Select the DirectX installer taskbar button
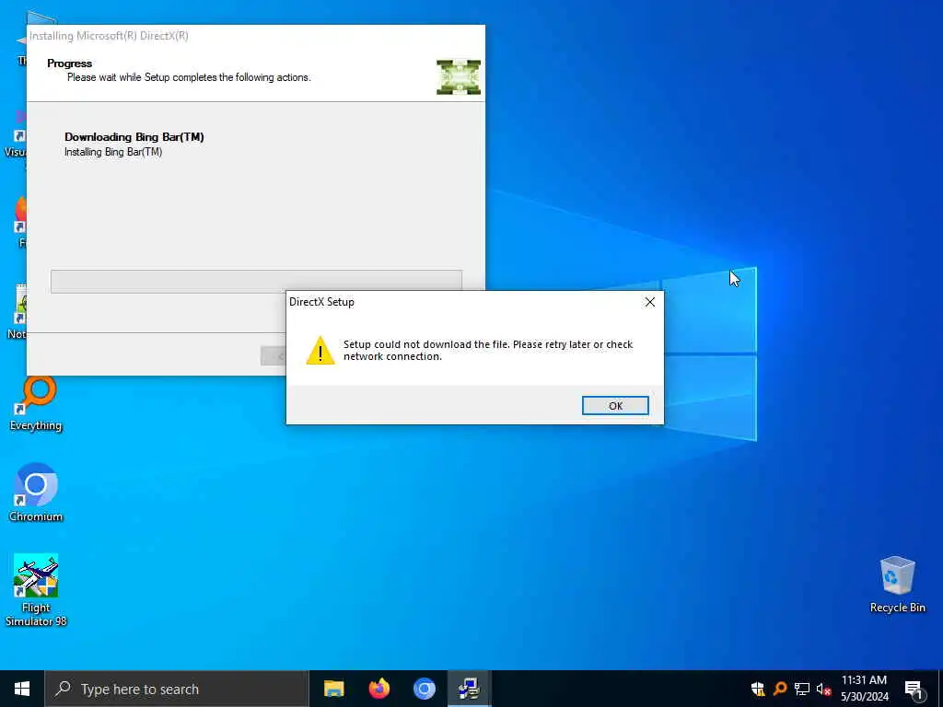943x707 pixels. coord(469,689)
